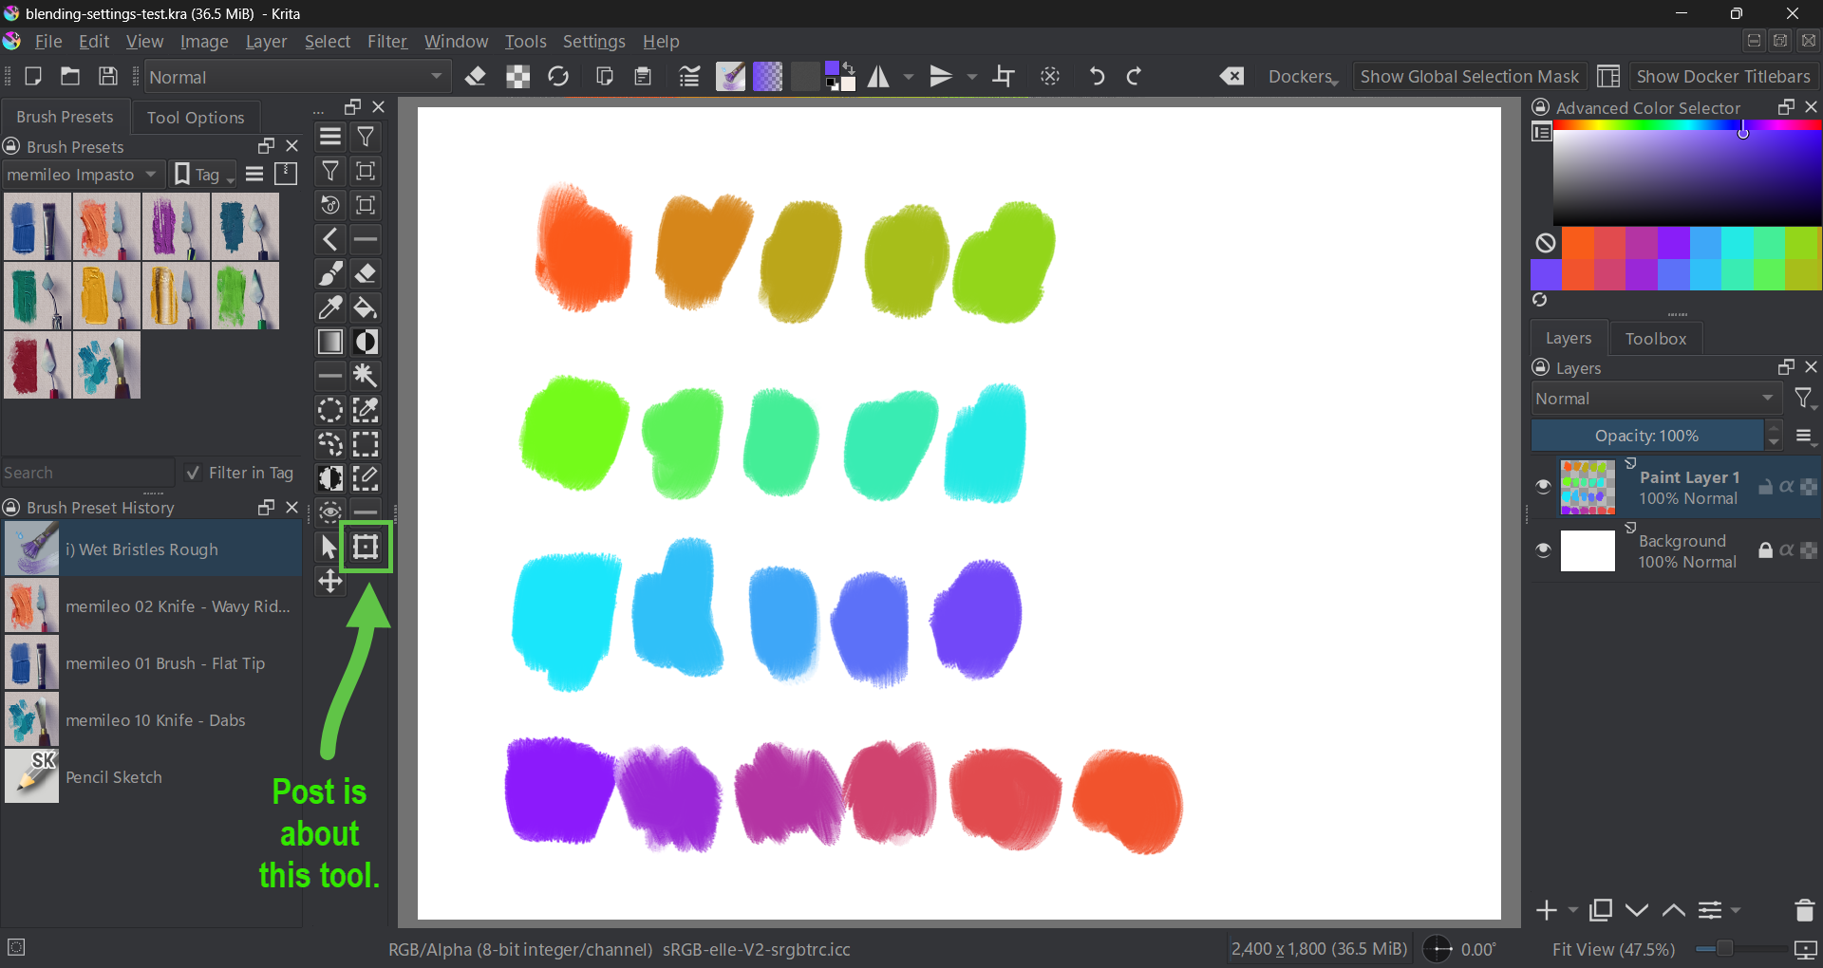This screenshot has width=1823, height=968.
Task: Toggle visibility of the Background layer
Action: click(x=1543, y=550)
